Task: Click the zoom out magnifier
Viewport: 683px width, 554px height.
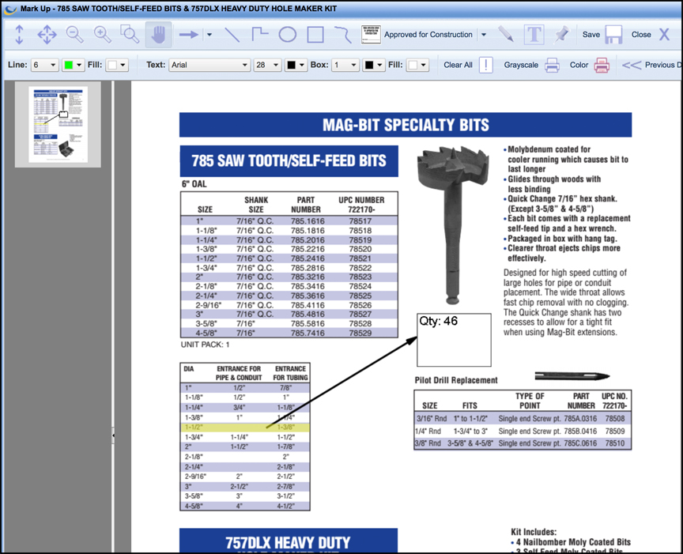Action: (x=75, y=35)
